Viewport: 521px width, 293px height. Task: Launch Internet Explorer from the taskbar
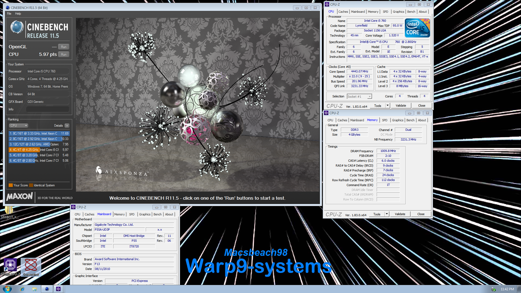tap(22, 289)
